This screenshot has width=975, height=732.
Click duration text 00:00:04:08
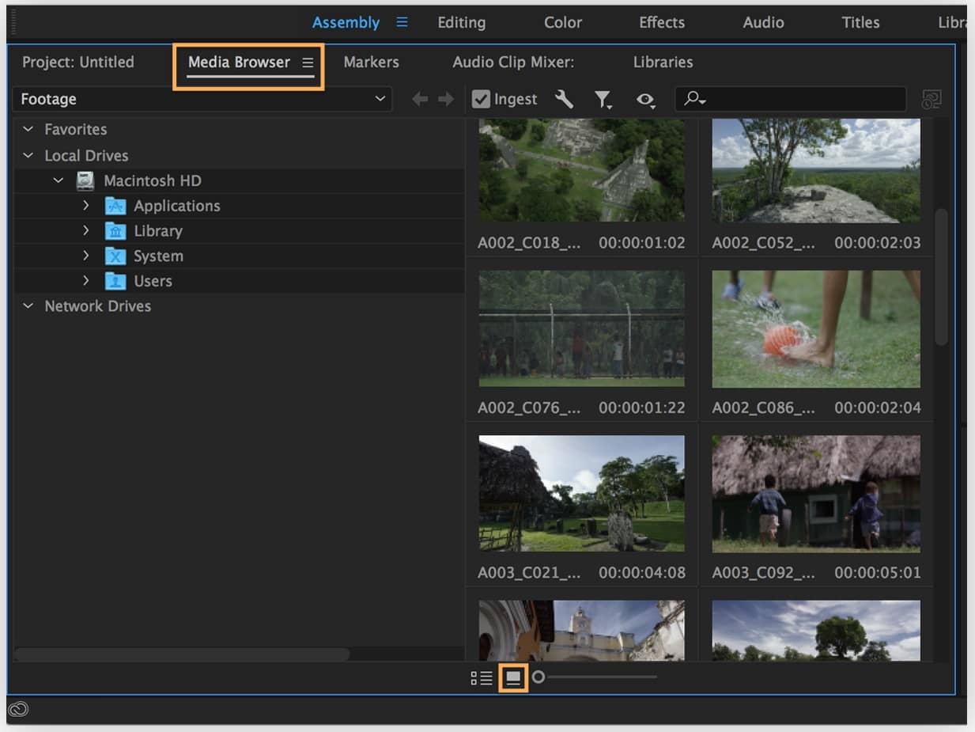click(x=642, y=572)
